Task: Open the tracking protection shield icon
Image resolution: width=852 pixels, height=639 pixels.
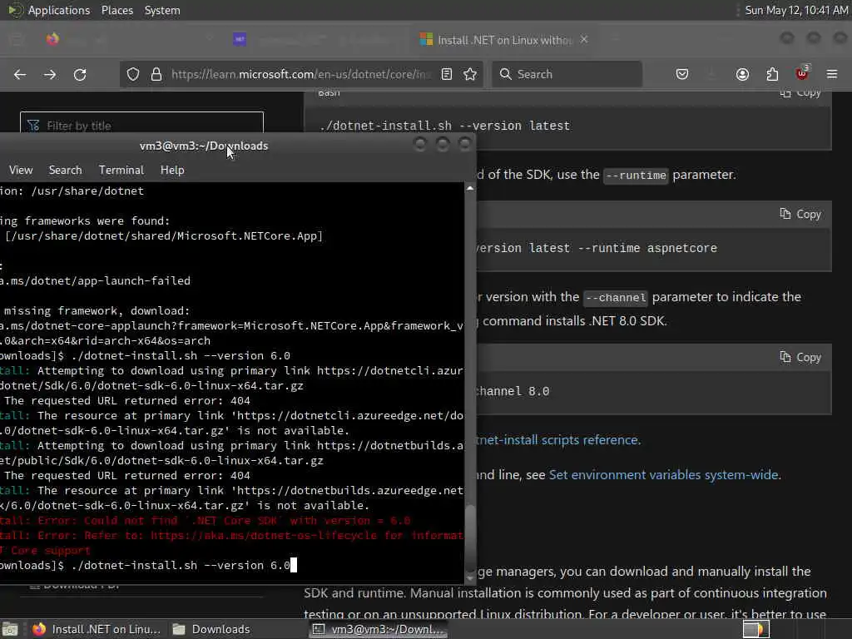Action: 133,74
